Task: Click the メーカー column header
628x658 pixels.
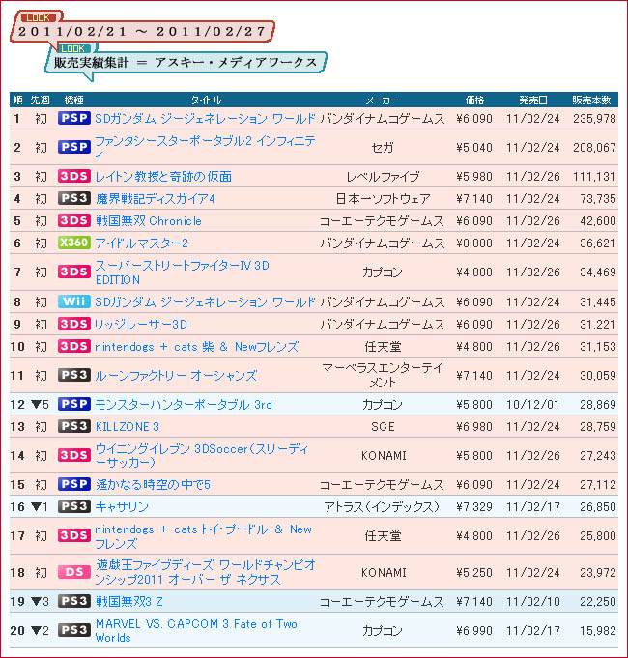Action: coord(383,100)
